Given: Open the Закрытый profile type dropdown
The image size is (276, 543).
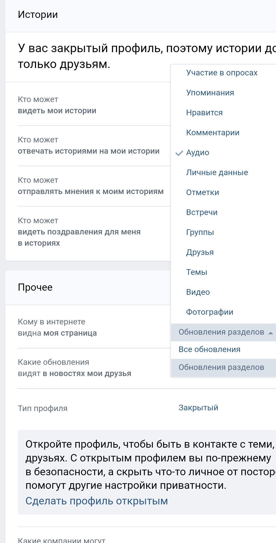Looking at the screenshot, I should [198, 408].
